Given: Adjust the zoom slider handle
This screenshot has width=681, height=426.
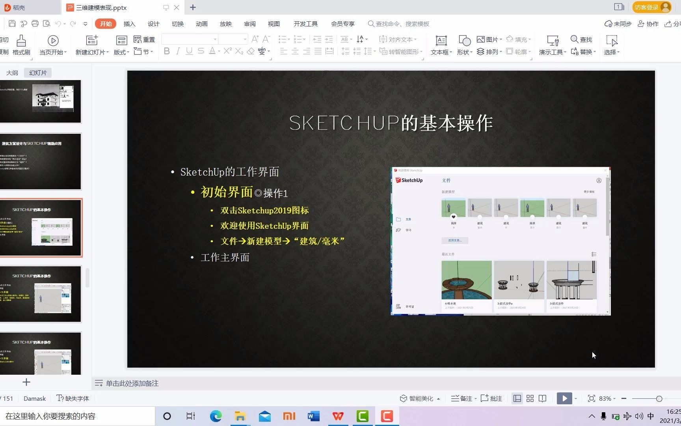Looking at the screenshot, I should tap(659, 398).
